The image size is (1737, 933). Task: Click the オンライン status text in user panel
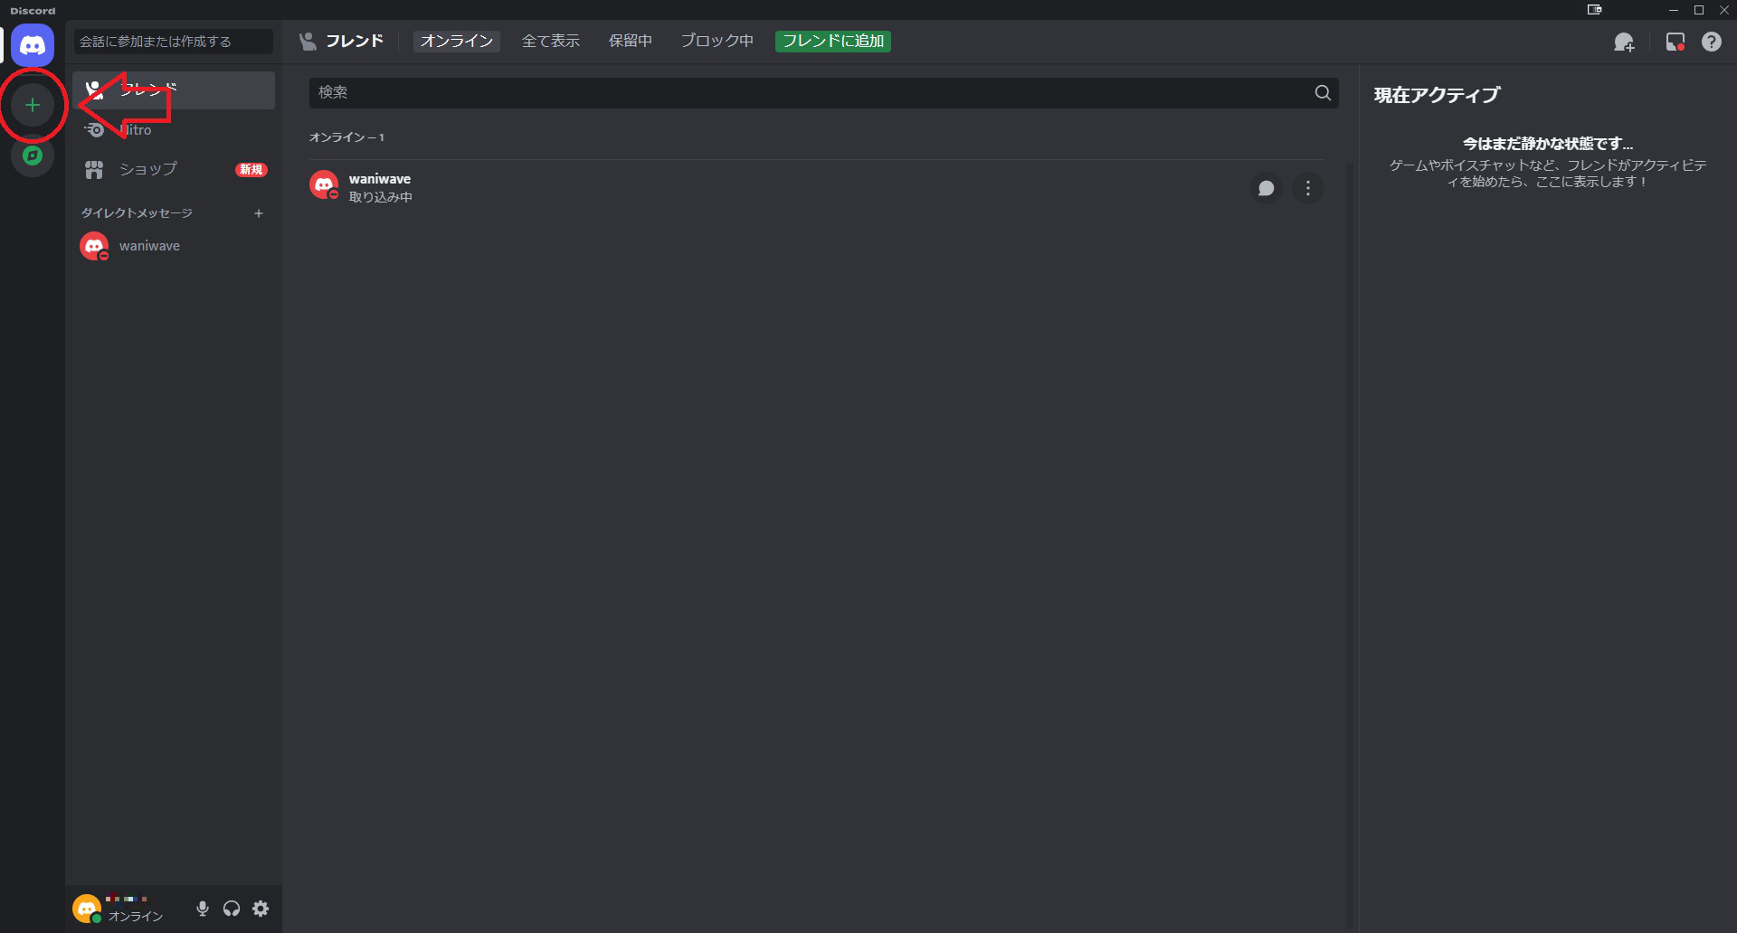136,916
